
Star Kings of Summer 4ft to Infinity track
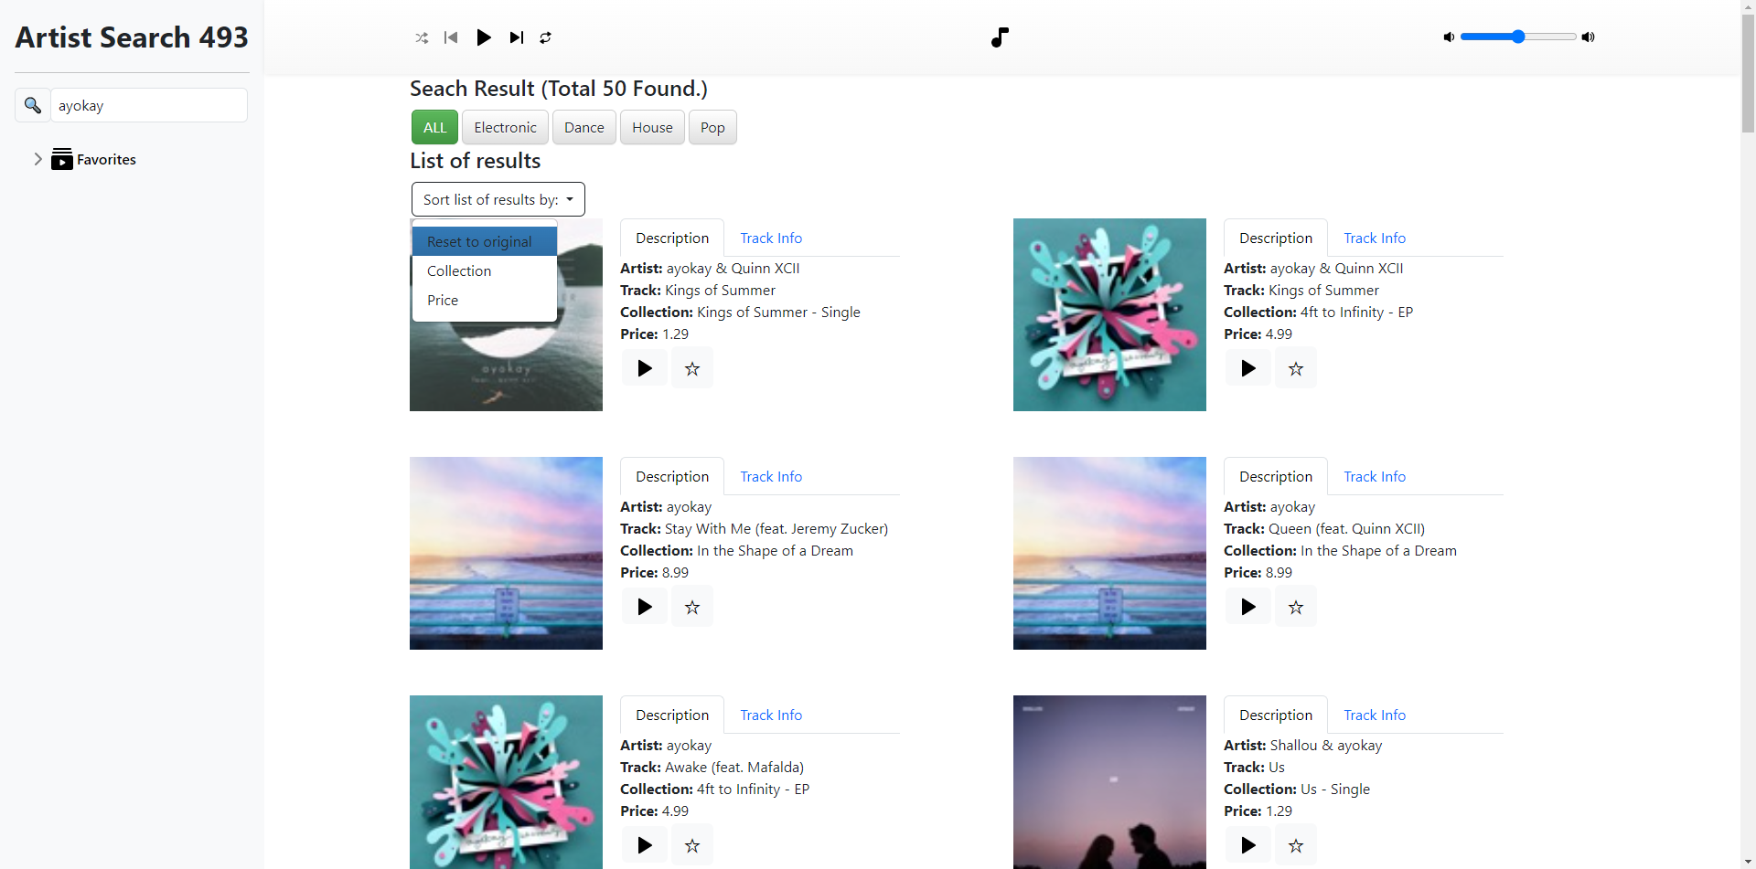pyautogui.click(x=1296, y=368)
